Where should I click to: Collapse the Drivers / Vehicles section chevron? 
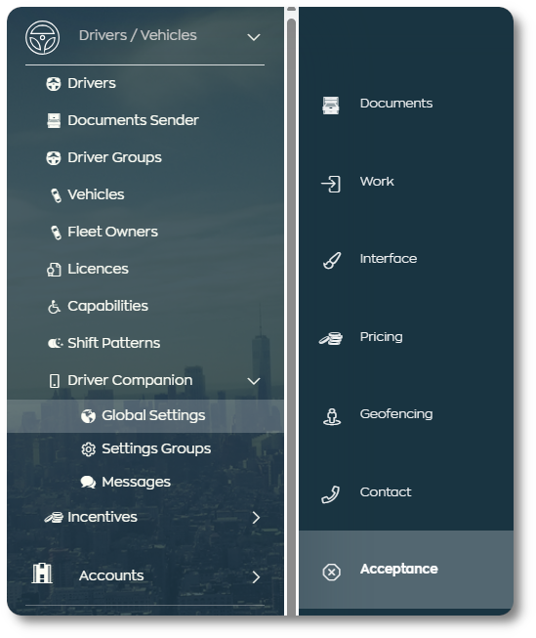[254, 37]
